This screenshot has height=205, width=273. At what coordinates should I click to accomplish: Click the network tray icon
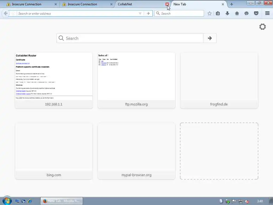point(240,201)
